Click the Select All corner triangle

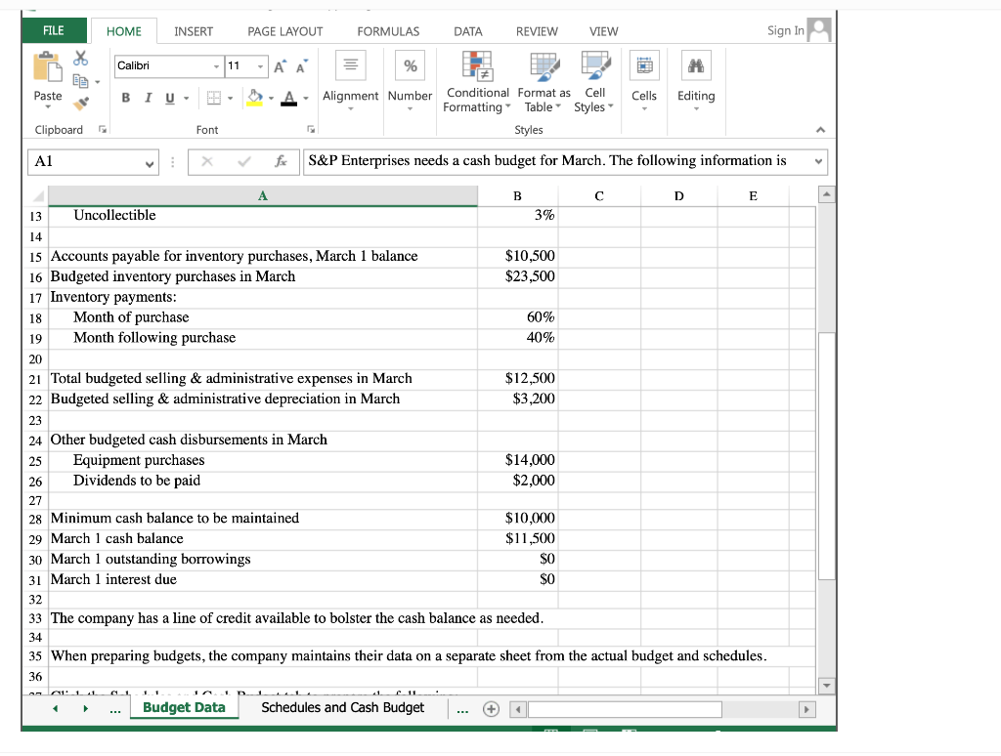click(x=38, y=196)
